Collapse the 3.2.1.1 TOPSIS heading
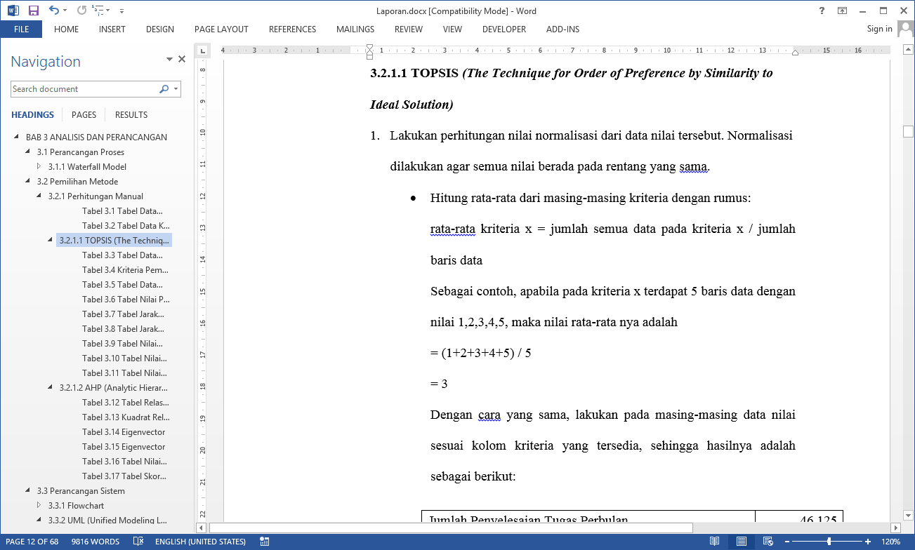 pyautogui.click(x=51, y=240)
